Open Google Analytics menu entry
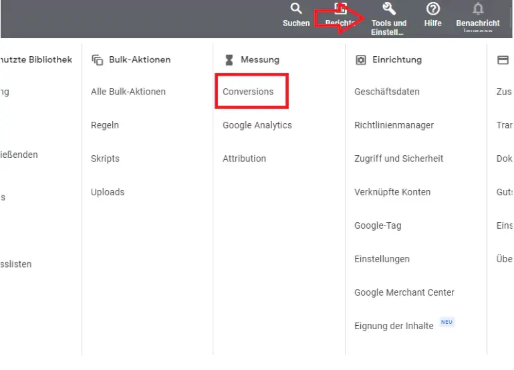The image size is (514, 370). (x=257, y=125)
